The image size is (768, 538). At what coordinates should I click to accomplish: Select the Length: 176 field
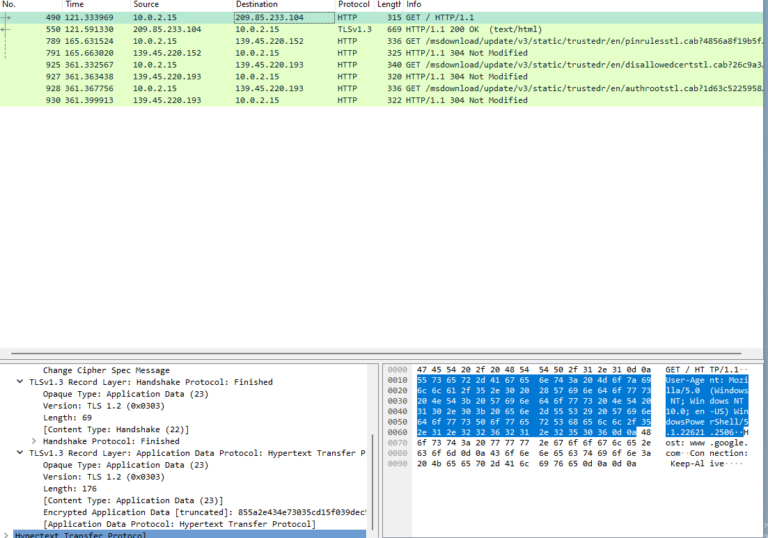[70, 489]
